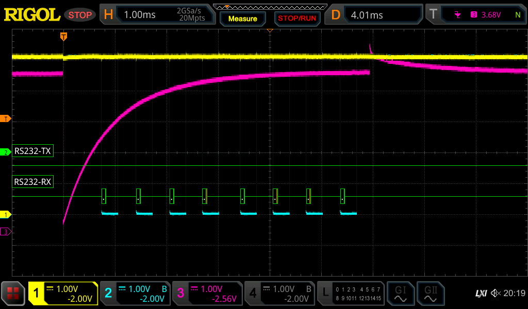Unmute the beeper via speaker icon
The height and width of the screenshot is (309, 528).
coord(494,294)
